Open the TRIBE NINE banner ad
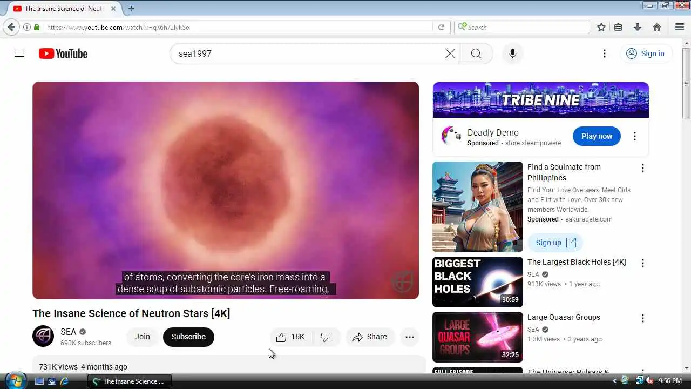This screenshot has height=389, width=691. click(540, 100)
